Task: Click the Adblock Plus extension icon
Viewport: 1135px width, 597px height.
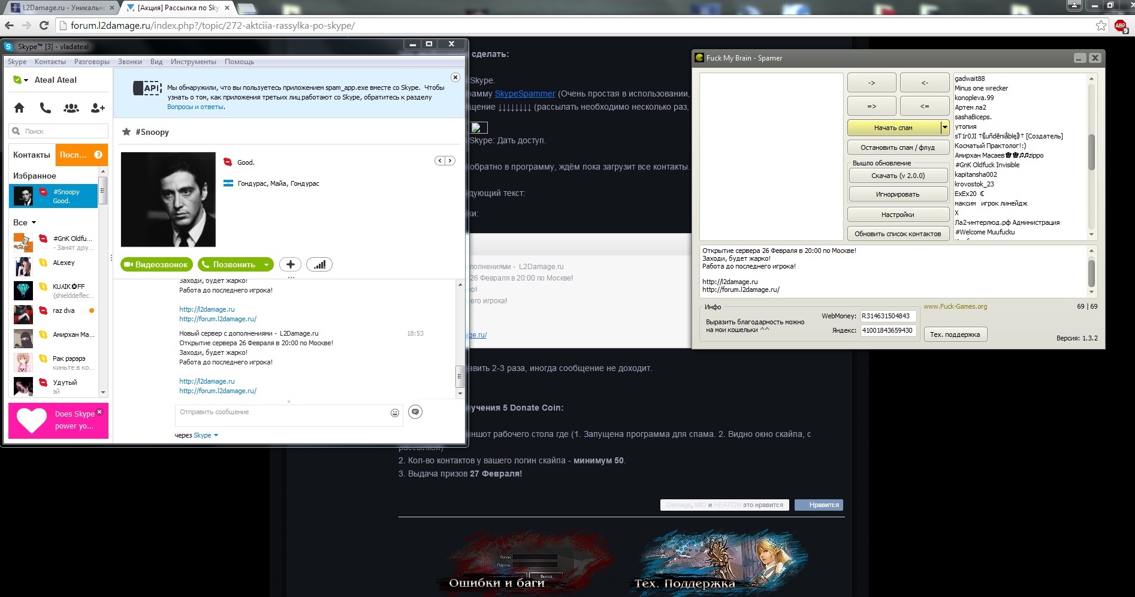Action: point(1121,26)
